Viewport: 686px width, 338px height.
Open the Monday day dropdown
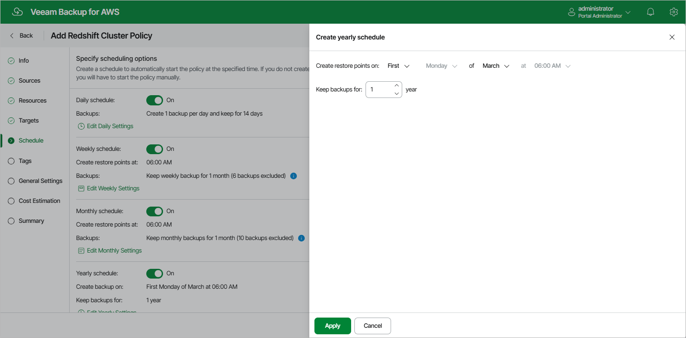441,66
